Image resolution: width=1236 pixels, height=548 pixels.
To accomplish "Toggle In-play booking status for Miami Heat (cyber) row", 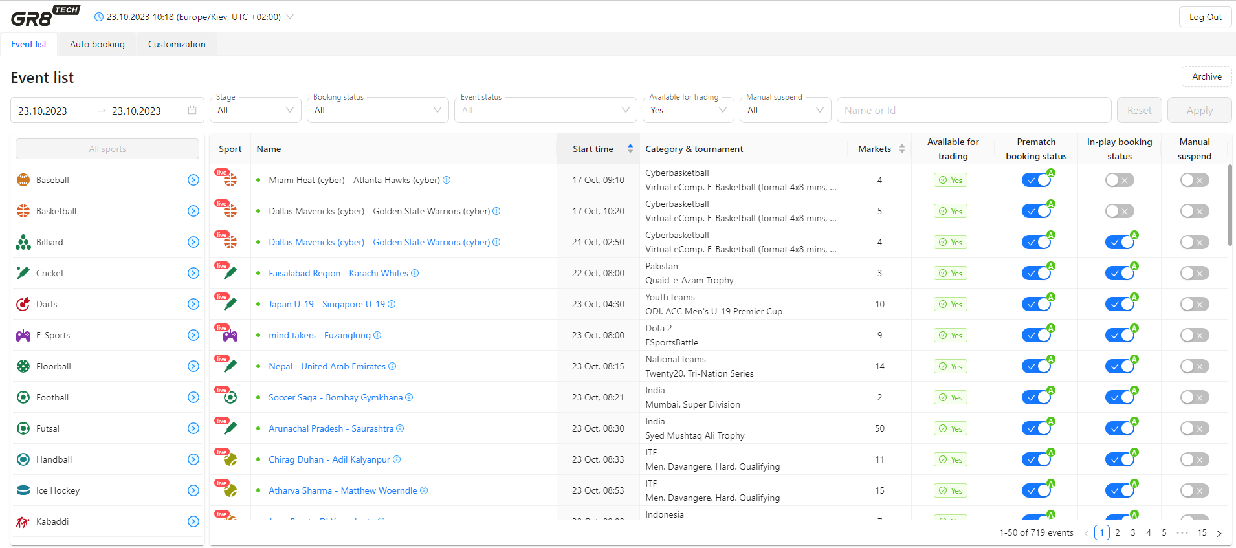I will [1120, 180].
